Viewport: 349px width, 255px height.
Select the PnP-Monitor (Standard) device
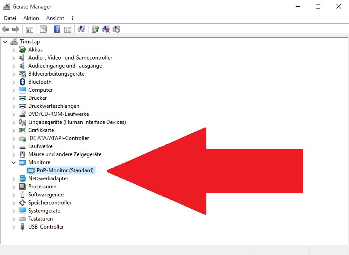pos(65,170)
